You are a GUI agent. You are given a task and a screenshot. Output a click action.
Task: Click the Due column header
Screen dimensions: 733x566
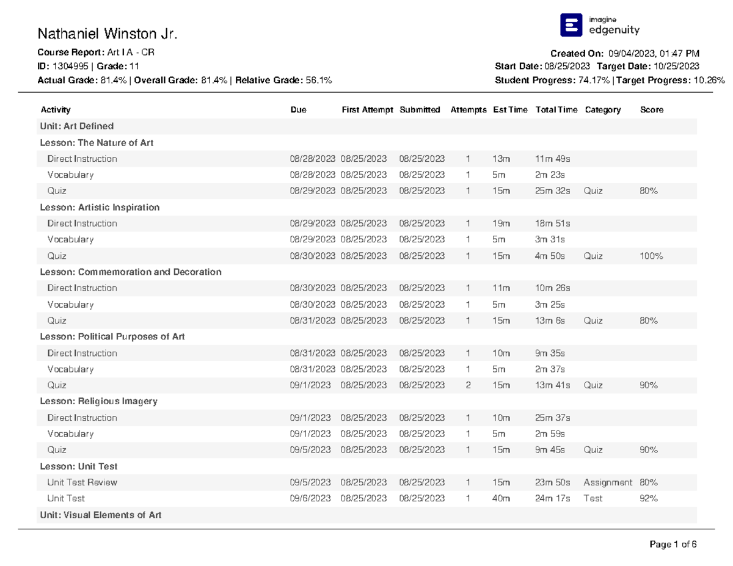(299, 110)
